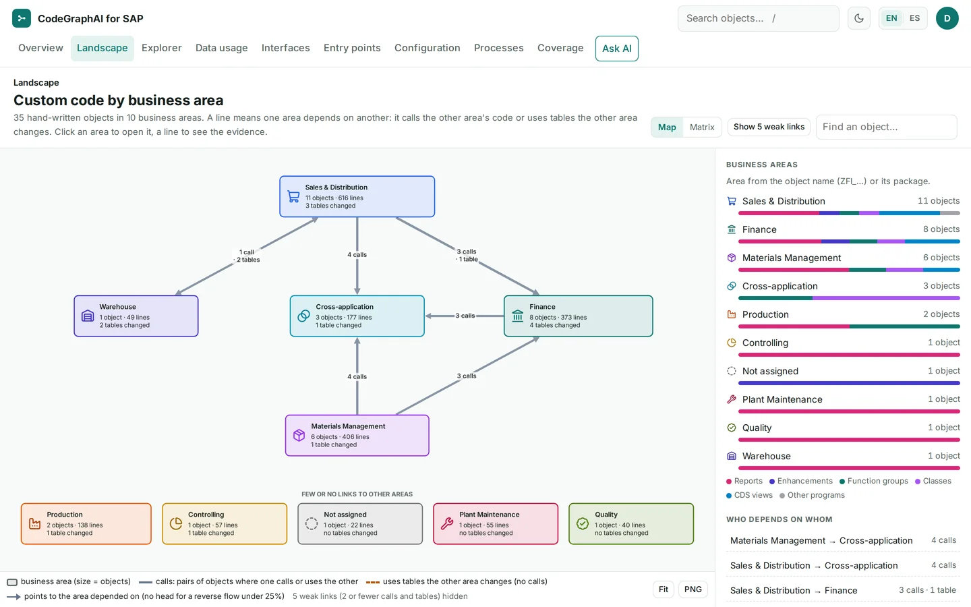Focus the Search objects field
The height and width of the screenshot is (607, 971).
759,18
